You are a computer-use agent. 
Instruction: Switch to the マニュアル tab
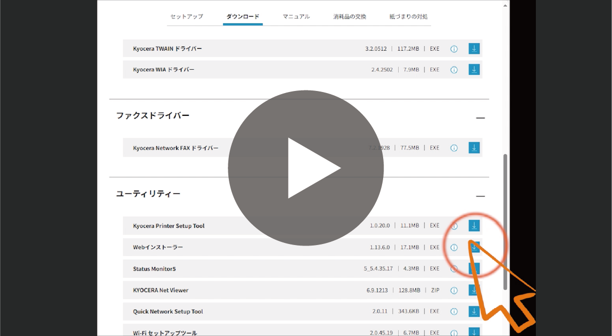click(296, 17)
